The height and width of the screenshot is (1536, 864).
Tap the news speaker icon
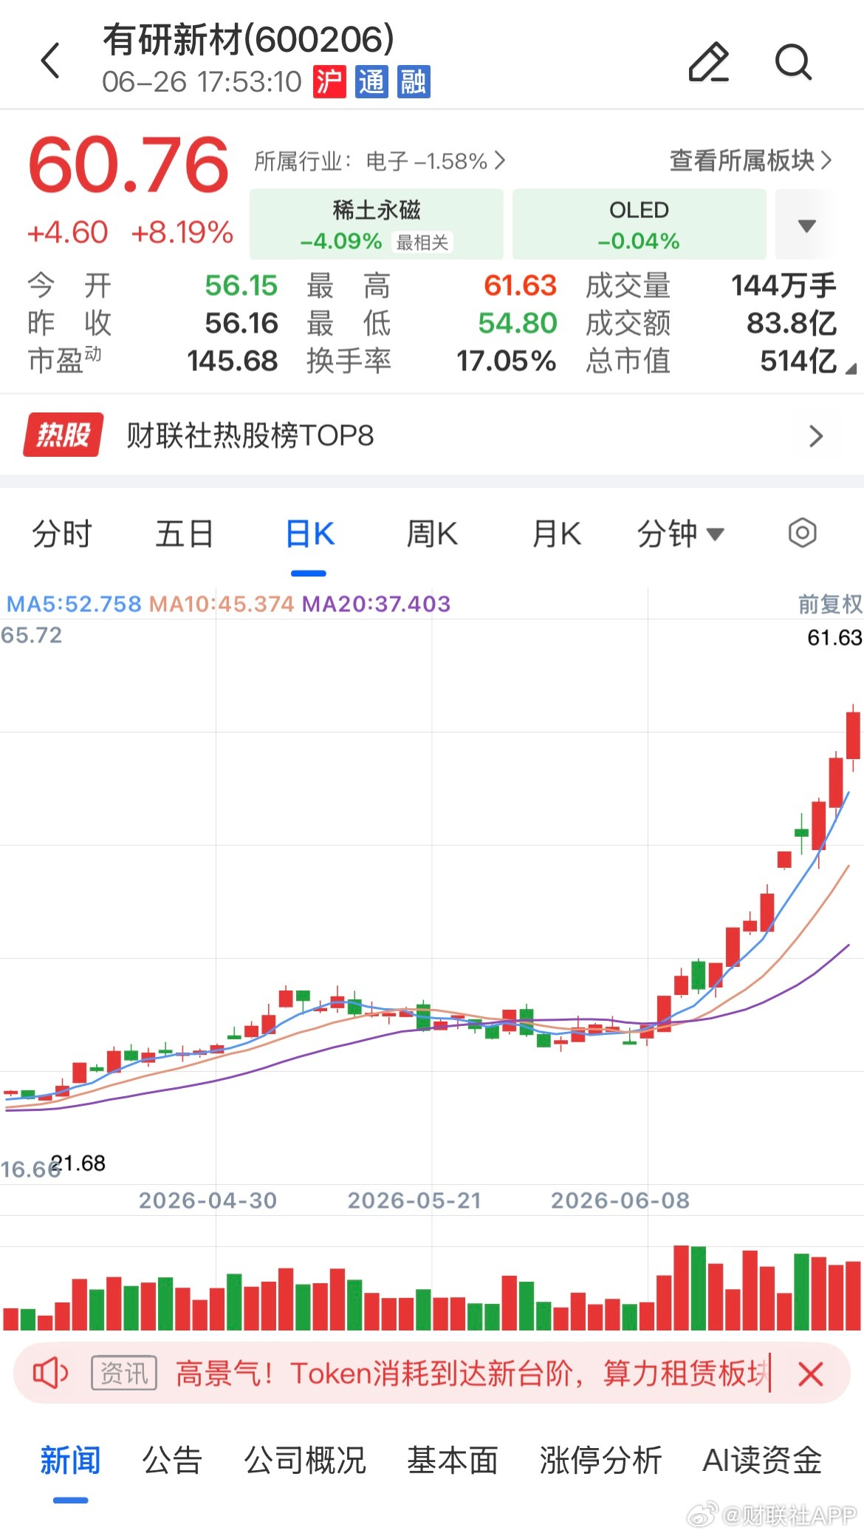[50, 1373]
